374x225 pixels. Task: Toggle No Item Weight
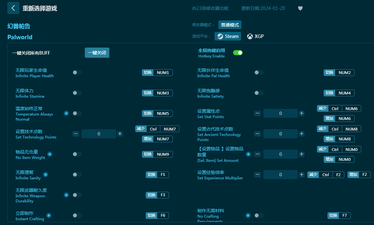point(77,154)
